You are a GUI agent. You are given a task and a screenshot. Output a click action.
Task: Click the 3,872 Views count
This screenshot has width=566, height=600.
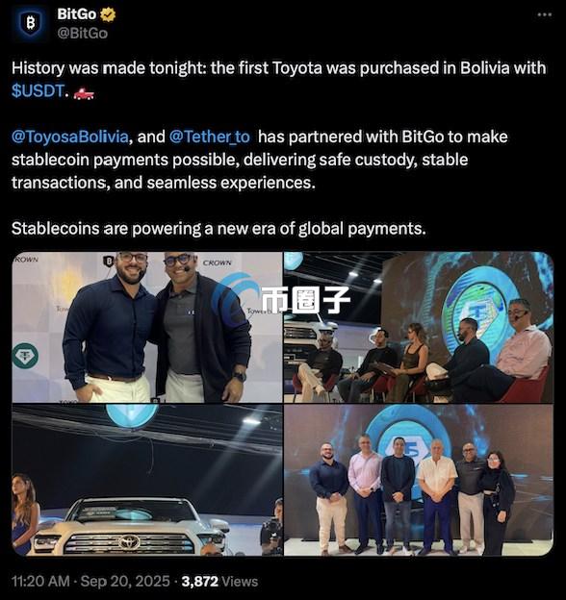click(219, 581)
